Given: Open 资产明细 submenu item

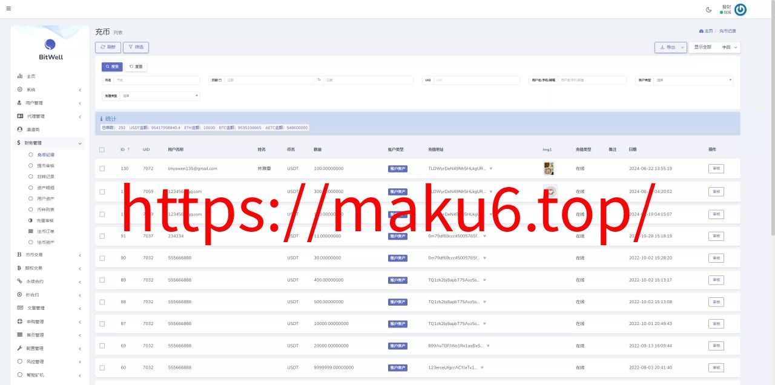Looking at the screenshot, I should (x=46, y=188).
